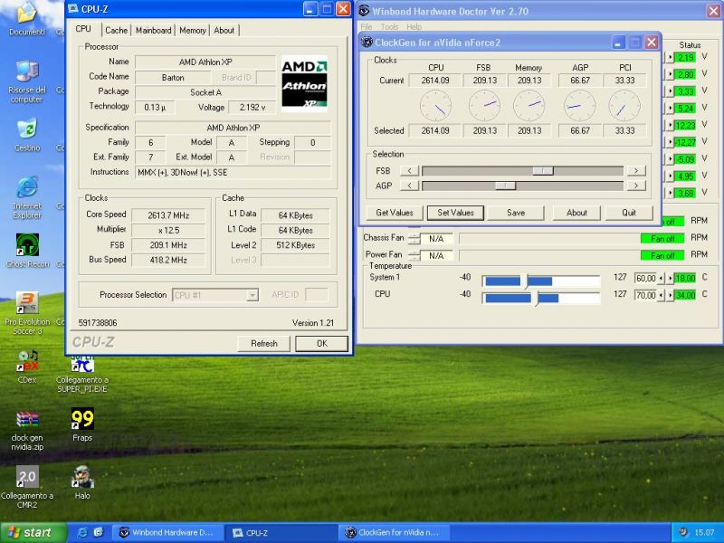Screen dimensions: 724x543
Task: Switch to the Mainboard tab in CPU-Z
Action: click(x=153, y=31)
